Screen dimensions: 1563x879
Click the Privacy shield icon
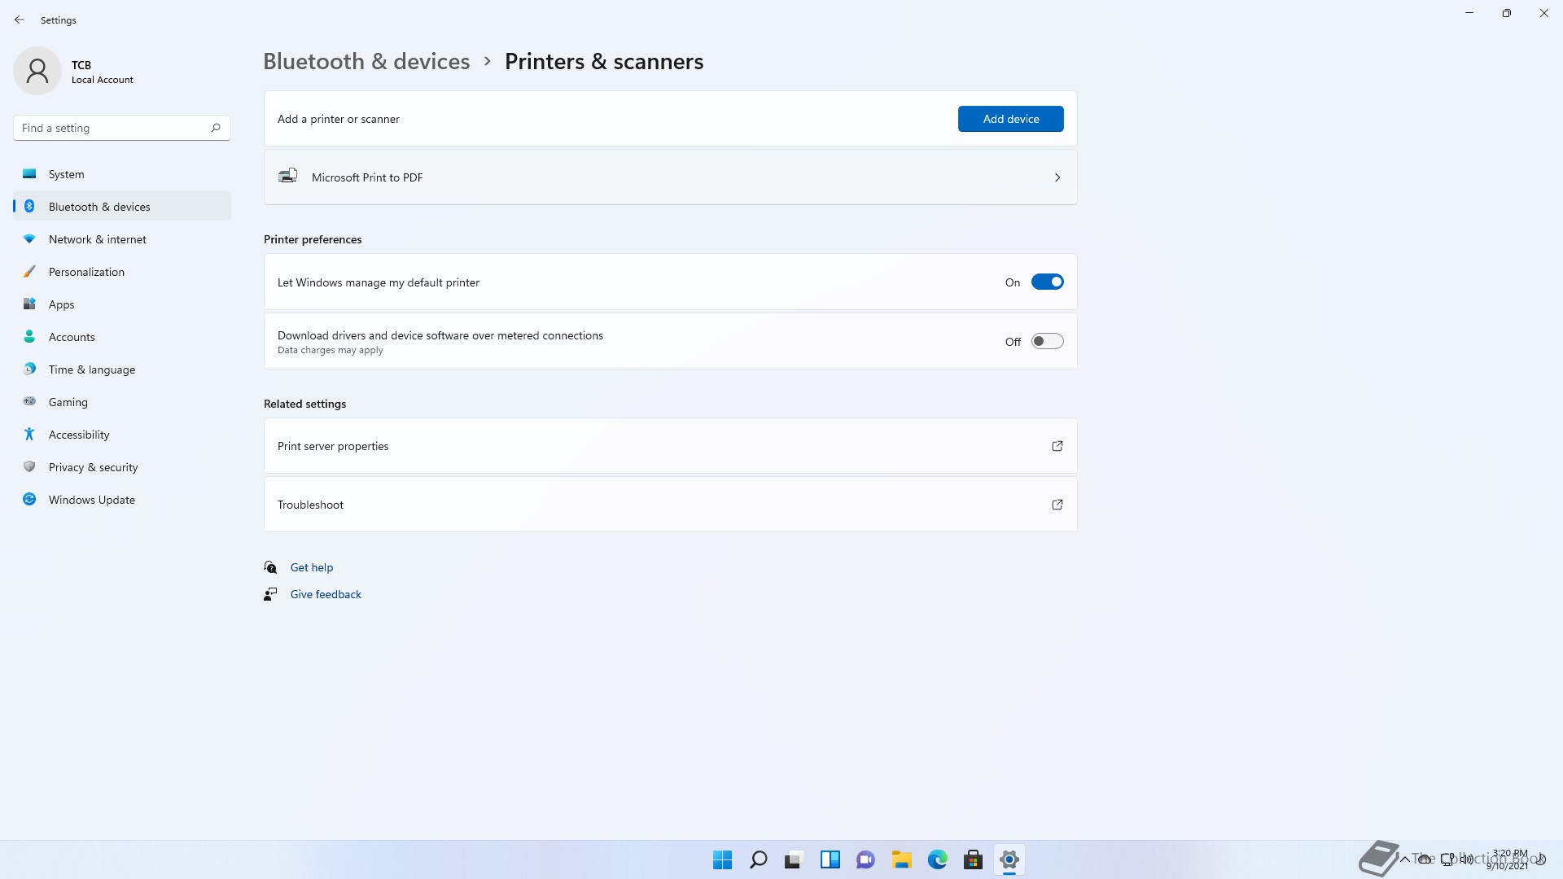29,466
